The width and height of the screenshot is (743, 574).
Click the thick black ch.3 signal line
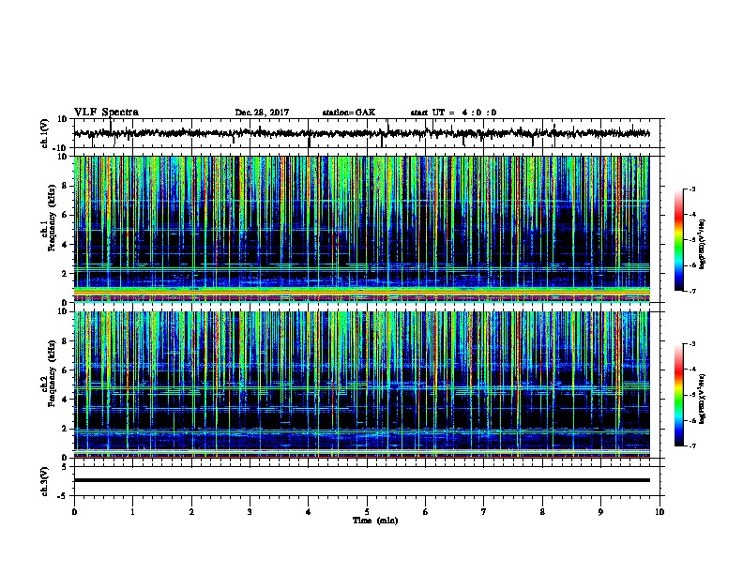click(361, 480)
